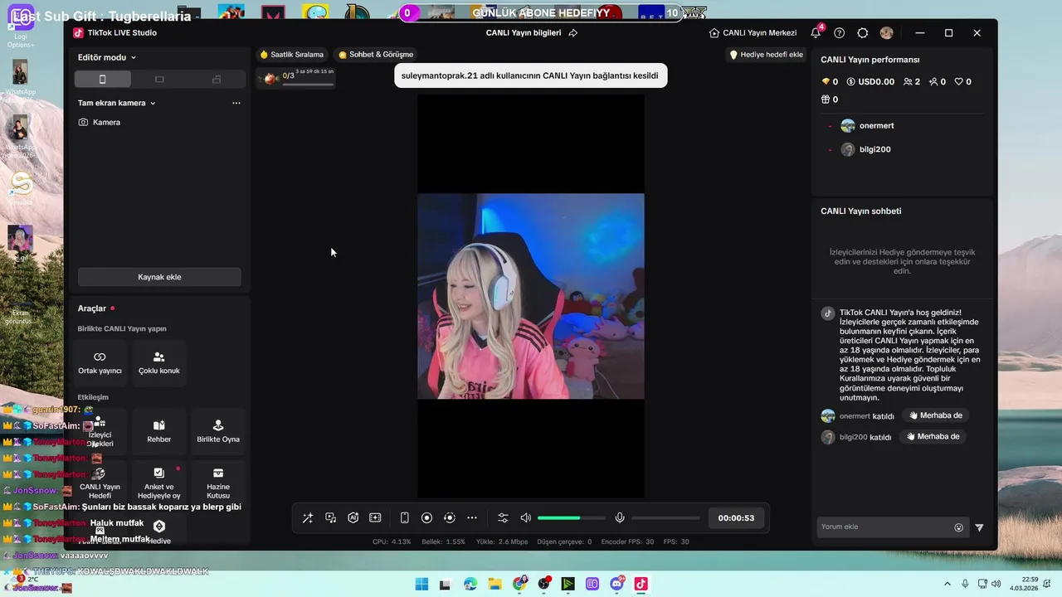Open the profile avatar in title bar
This screenshot has width=1062, height=597.
point(887,33)
